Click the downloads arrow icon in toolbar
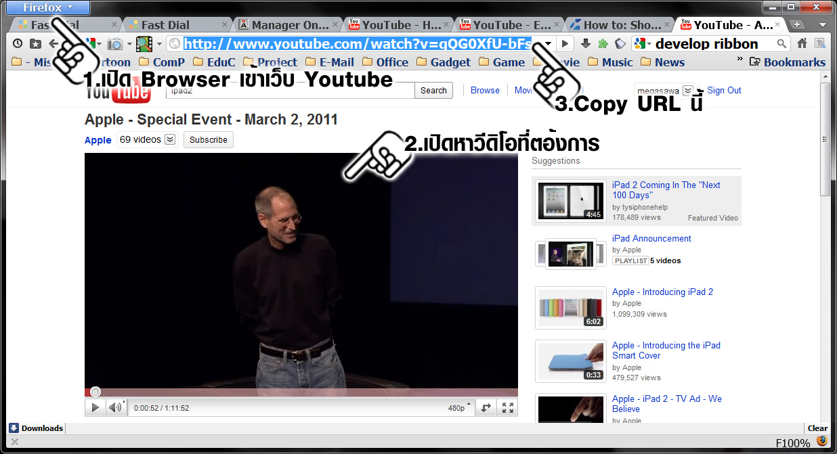The width and height of the screenshot is (837, 454). pos(586,44)
